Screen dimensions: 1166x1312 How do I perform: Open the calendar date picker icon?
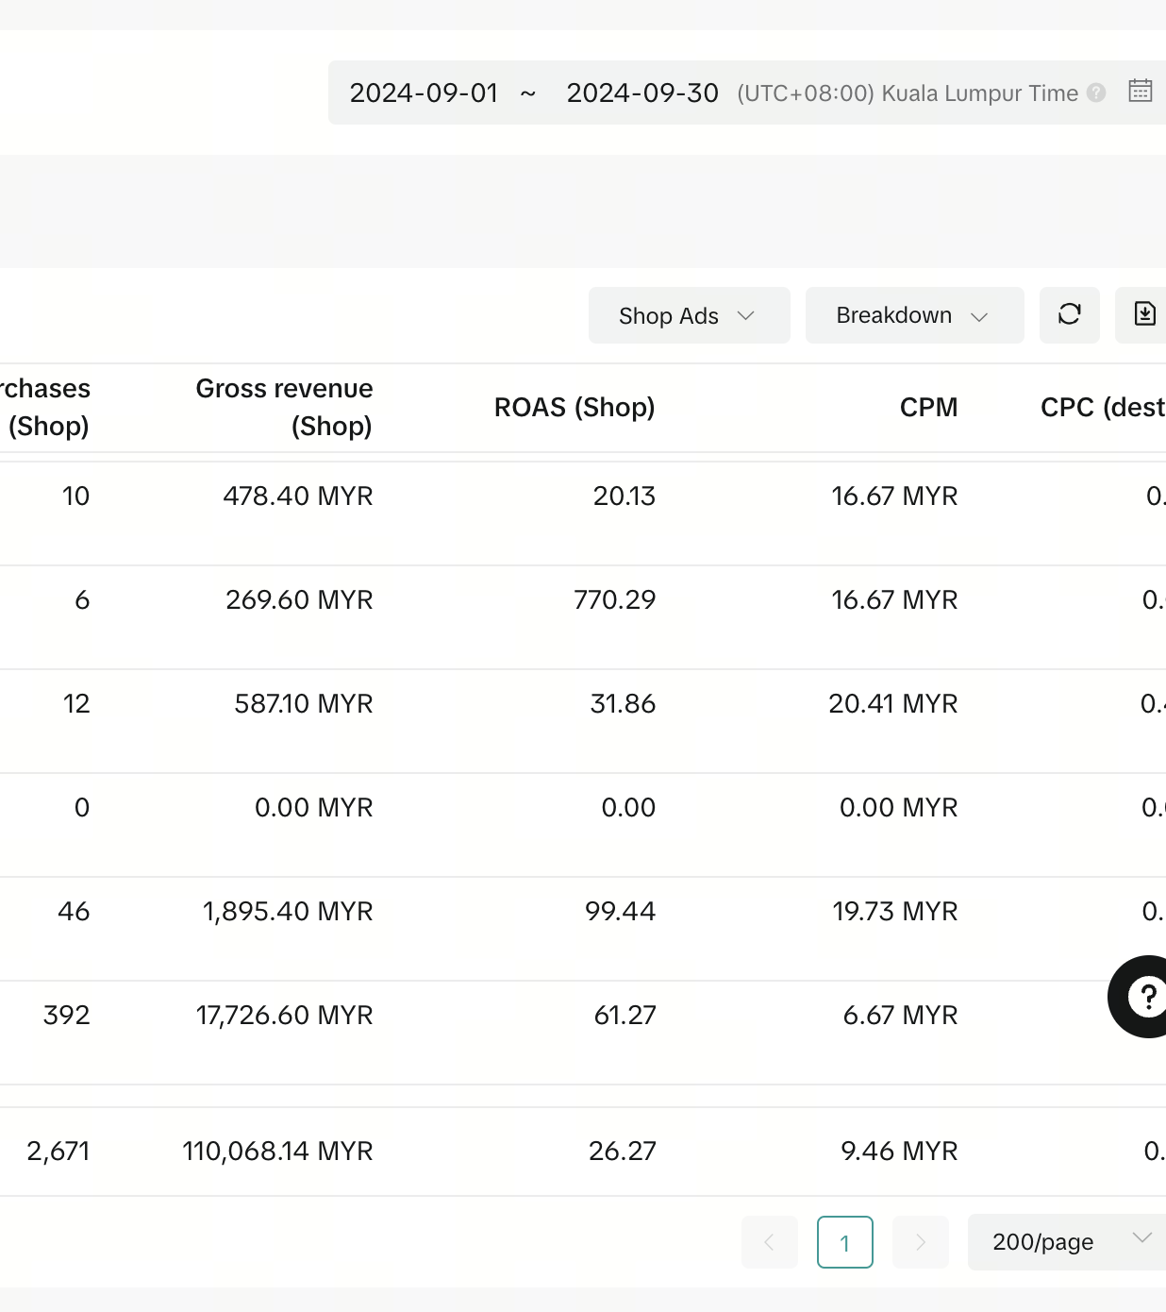[x=1140, y=92]
